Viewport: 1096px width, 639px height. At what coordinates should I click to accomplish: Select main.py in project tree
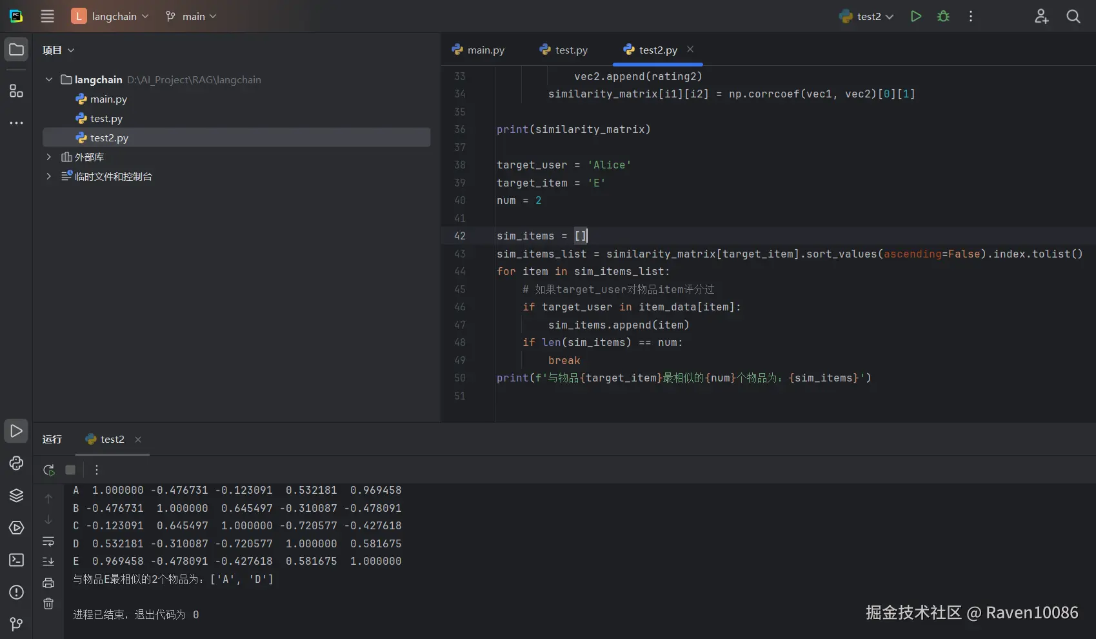[108, 99]
